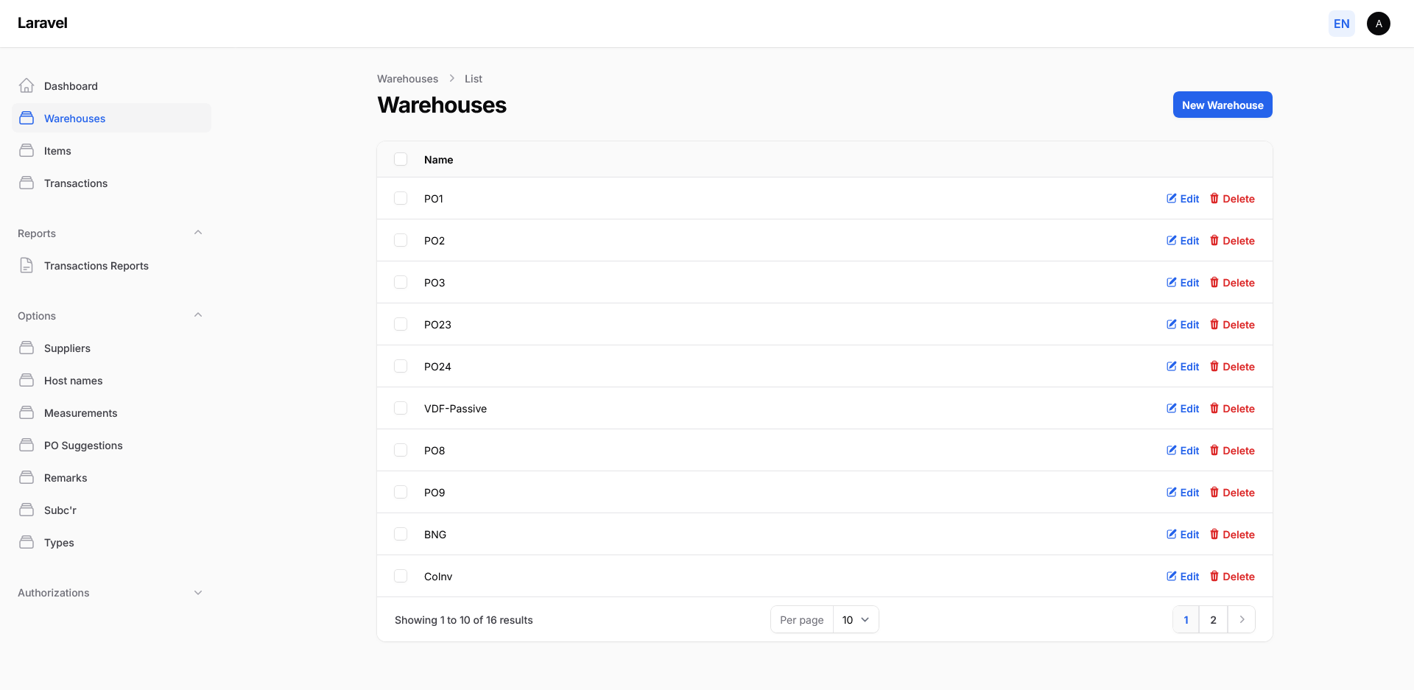This screenshot has height=690, width=1414.
Task: Click the trash icon for PO24
Action: (x=1214, y=367)
